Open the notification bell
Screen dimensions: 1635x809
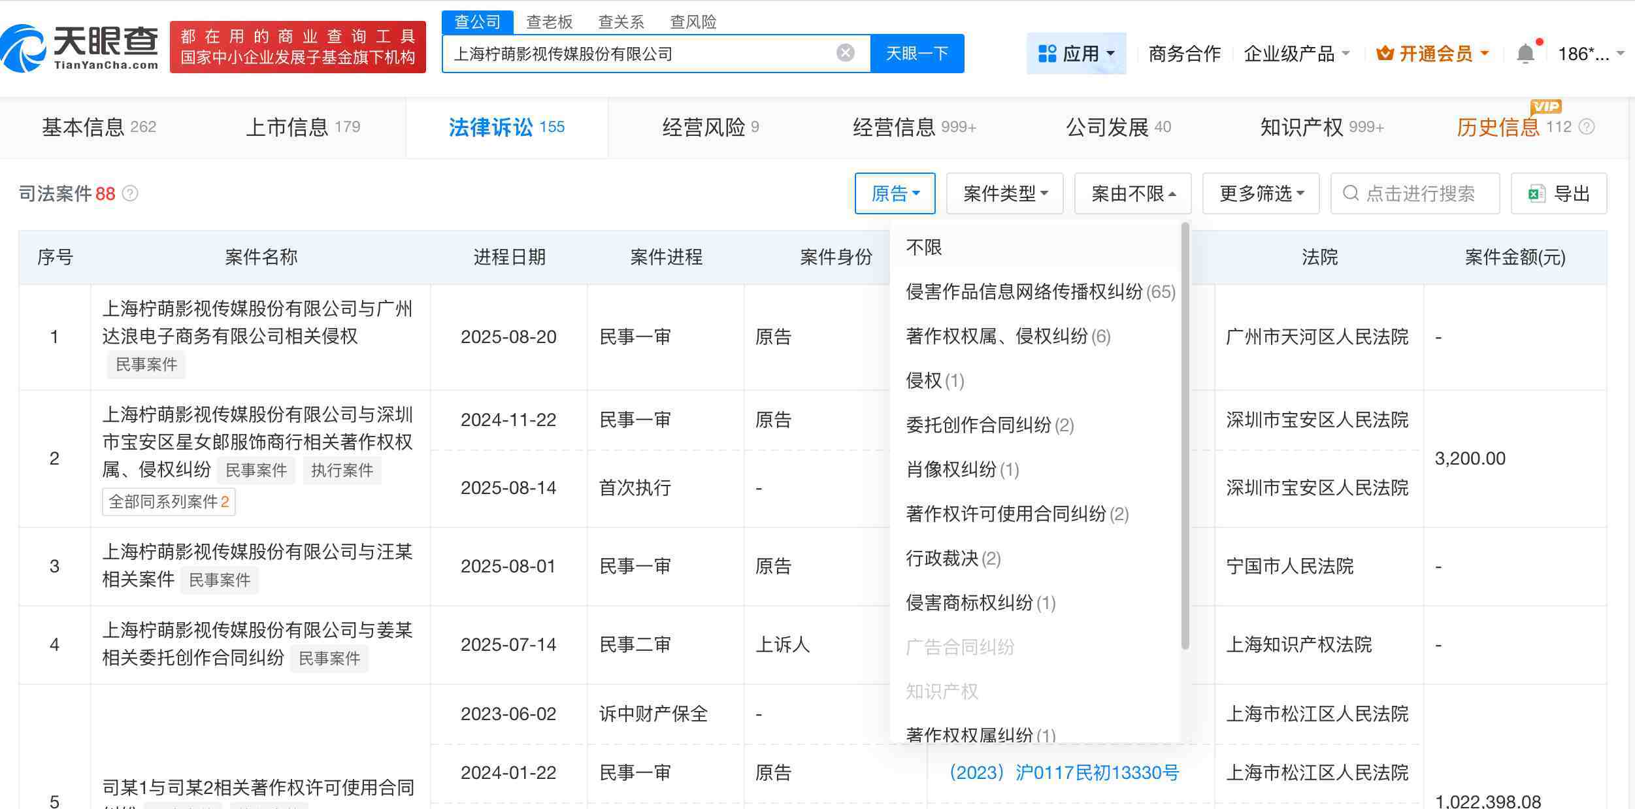[1525, 54]
